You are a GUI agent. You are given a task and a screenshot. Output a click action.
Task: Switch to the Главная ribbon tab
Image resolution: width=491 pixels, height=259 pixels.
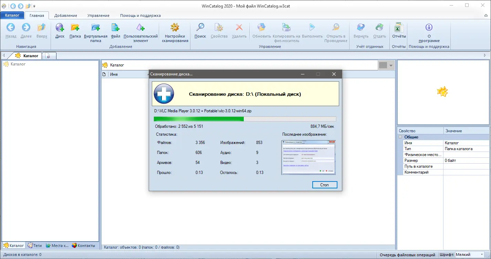[x=37, y=15]
